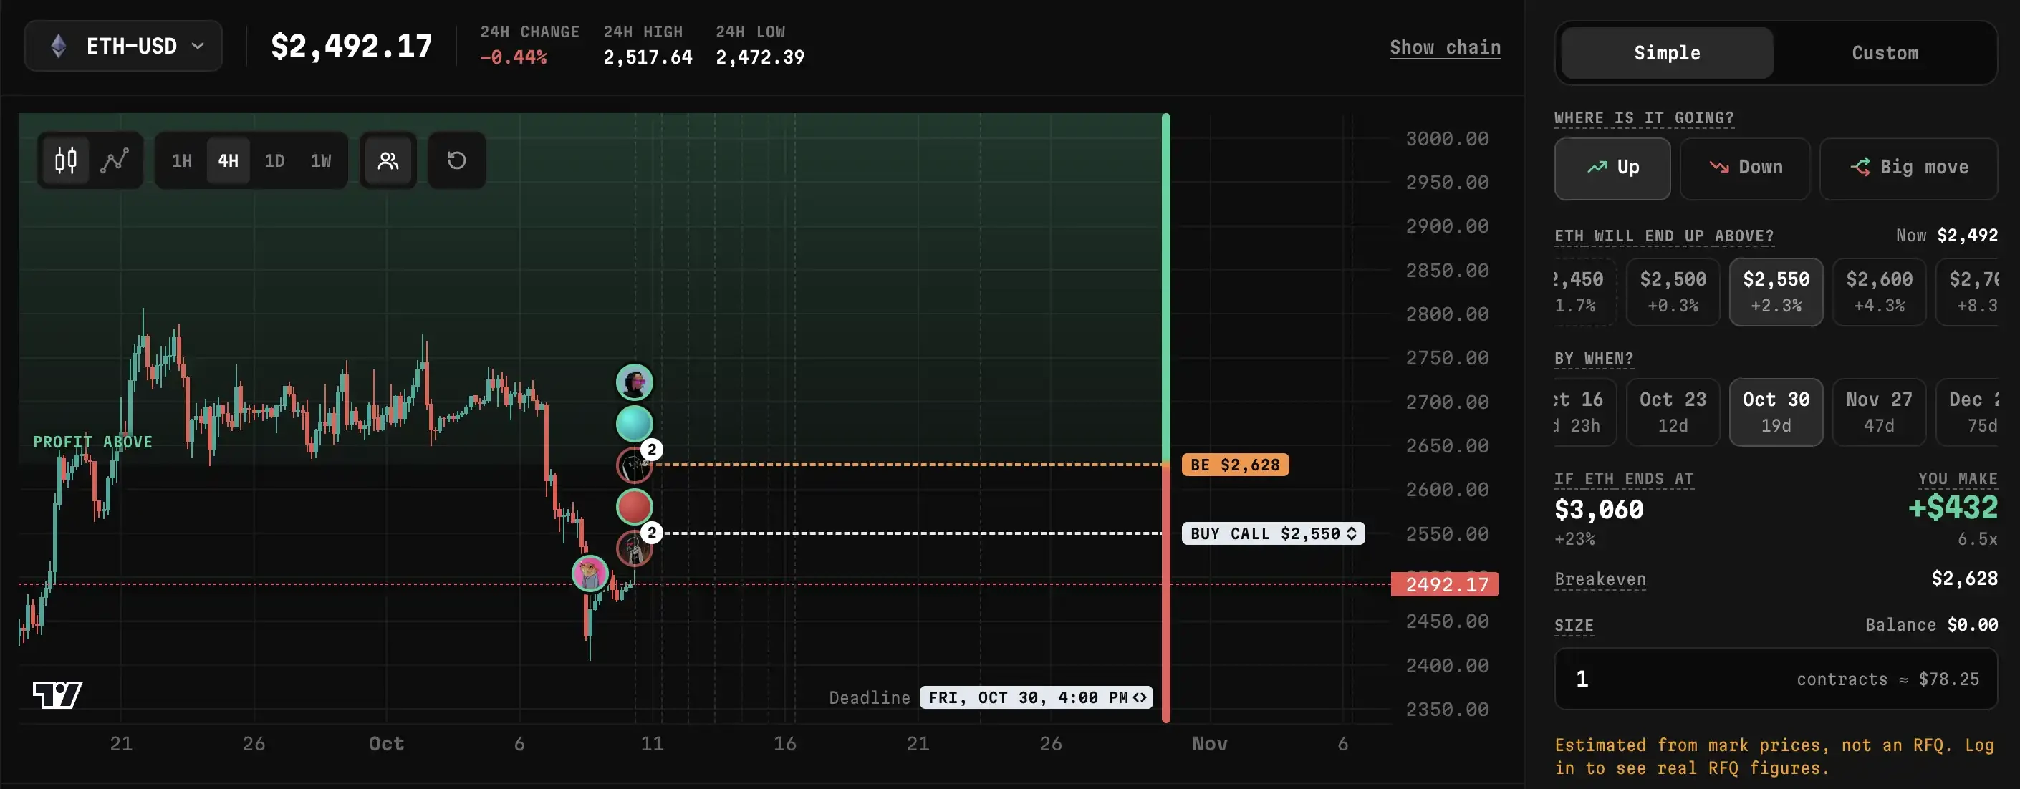Viewport: 2020px width, 789px height.
Task: Select 1D timeframe
Action: click(274, 160)
